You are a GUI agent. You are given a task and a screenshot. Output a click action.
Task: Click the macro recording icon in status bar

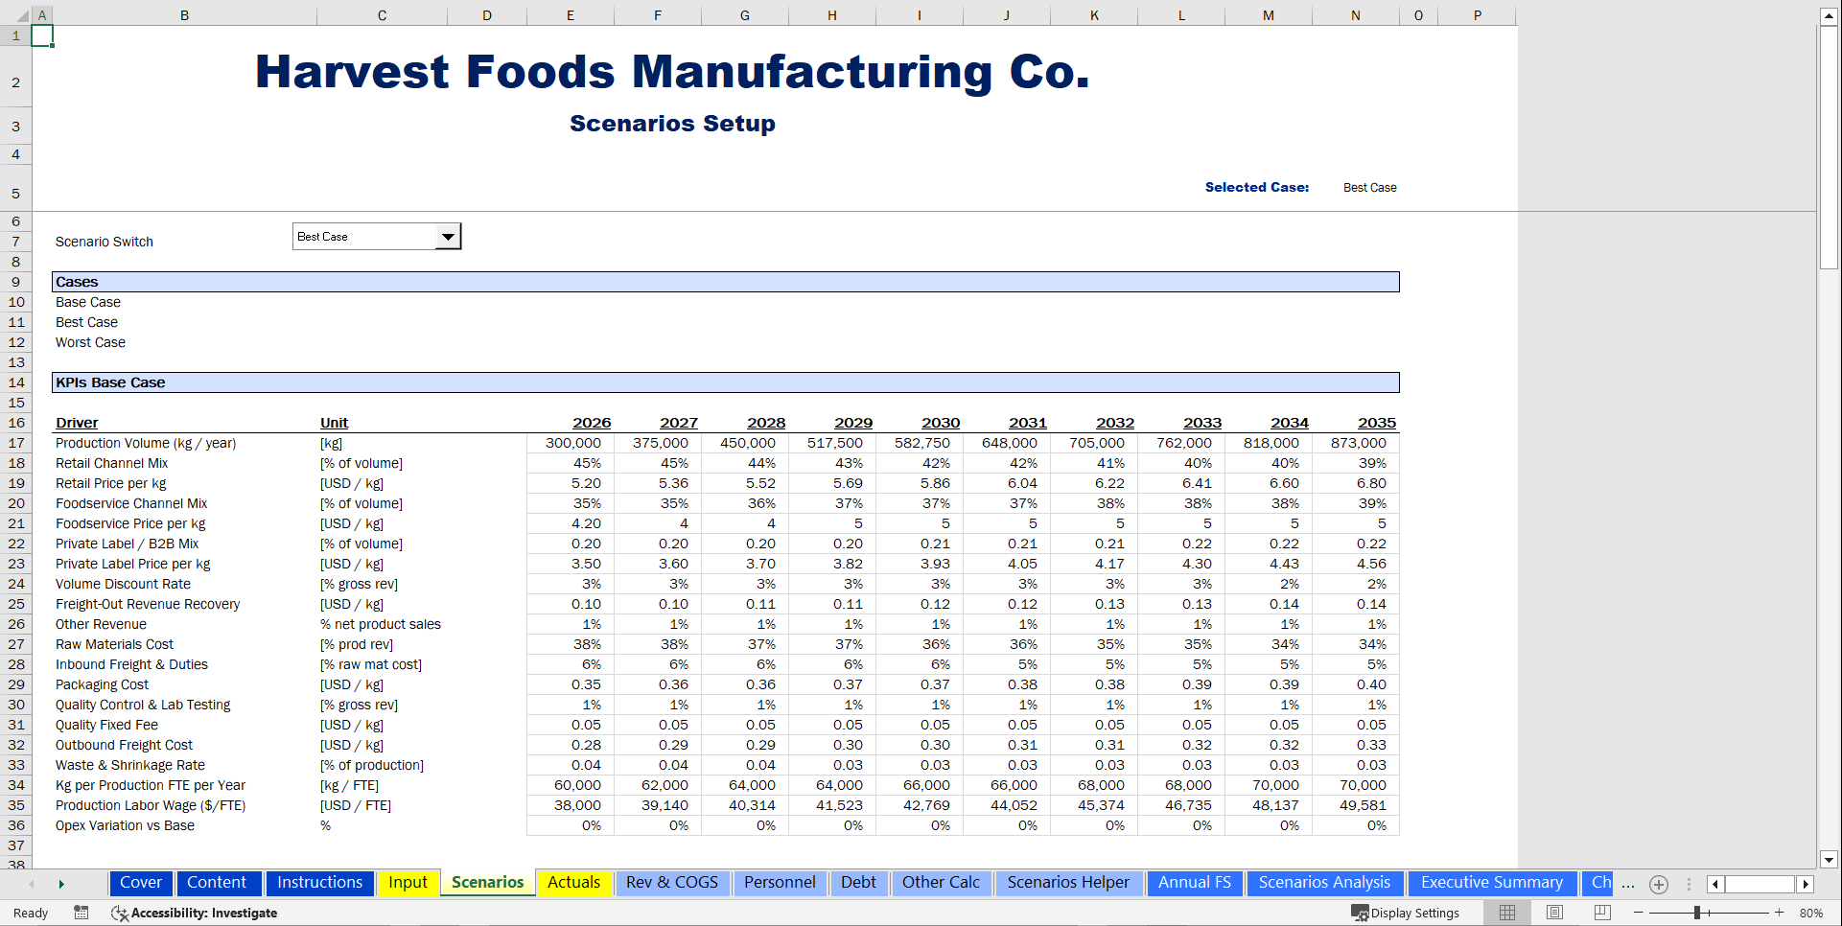pyautogui.click(x=82, y=913)
